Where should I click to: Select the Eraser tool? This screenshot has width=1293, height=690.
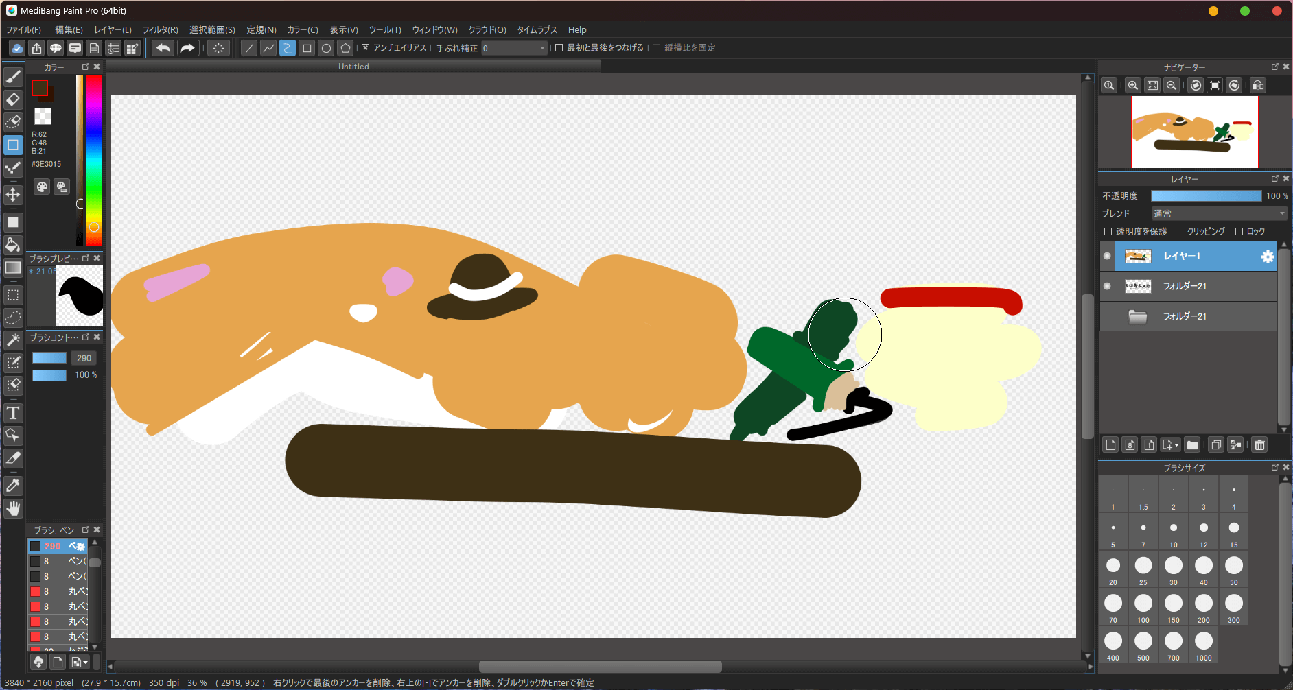13,99
